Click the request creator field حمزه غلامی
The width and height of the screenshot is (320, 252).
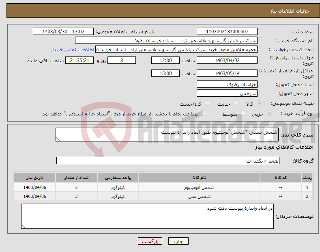pyautogui.click(x=176, y=50)
